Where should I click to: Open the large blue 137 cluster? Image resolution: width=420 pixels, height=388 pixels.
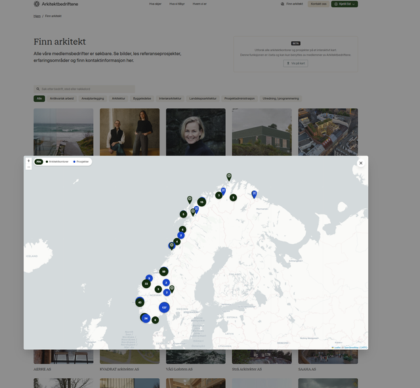164,307
